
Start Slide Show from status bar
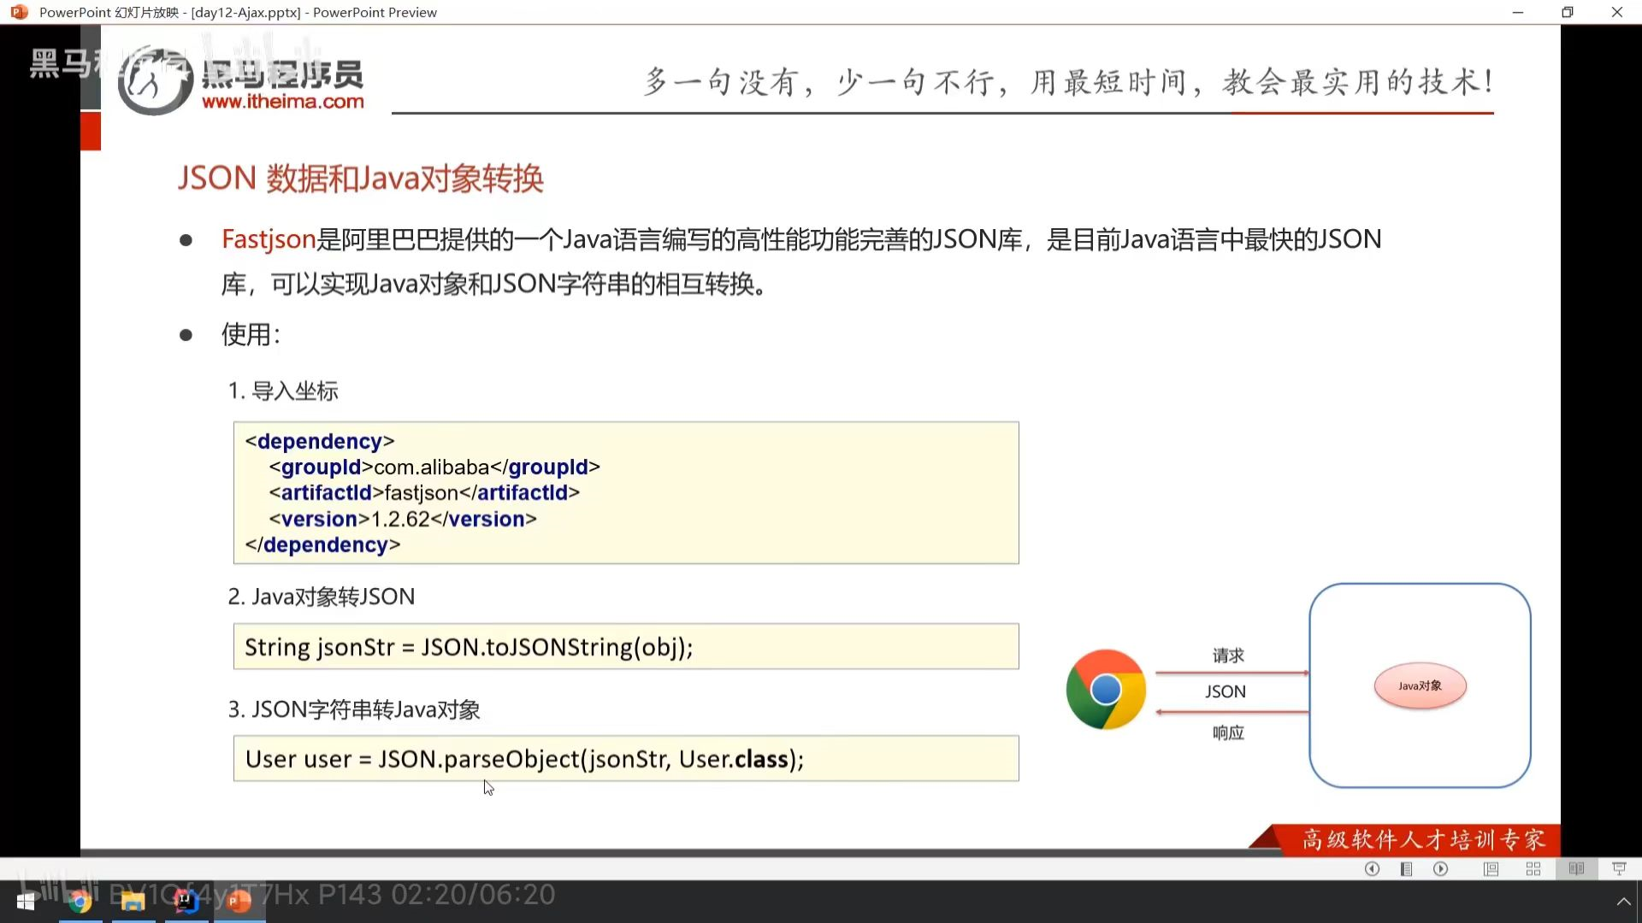[x=1619, y=869]
